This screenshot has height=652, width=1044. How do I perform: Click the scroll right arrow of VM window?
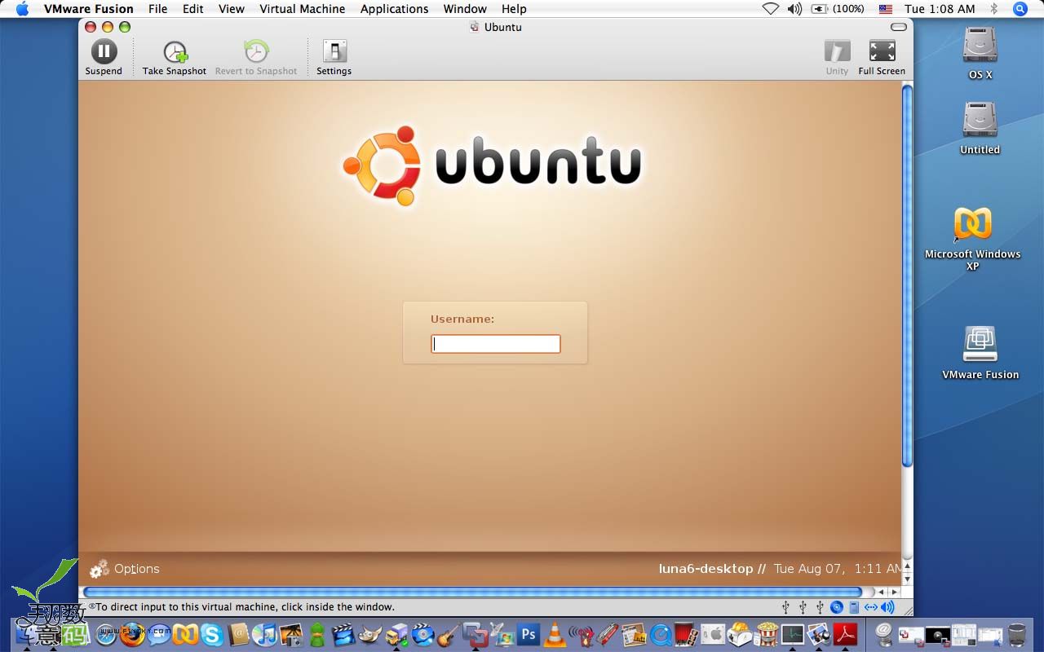coord(895,592)
